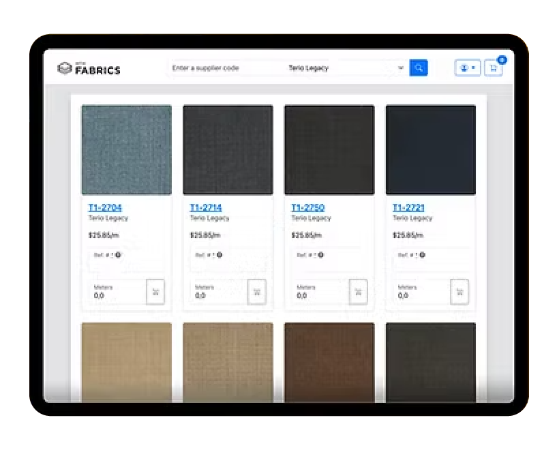Open fabric link T1-2721

click(408, 207)
